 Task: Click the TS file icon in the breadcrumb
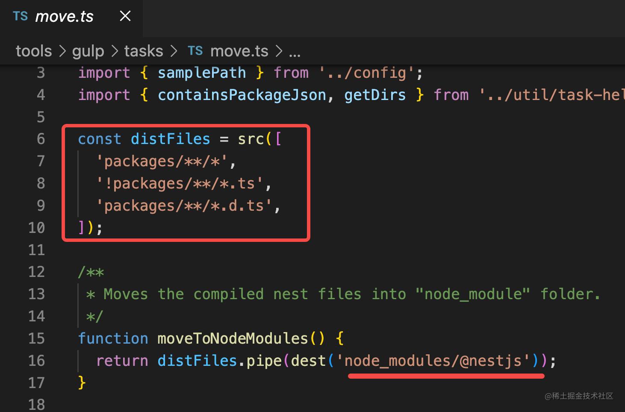[x=195, y=51]
